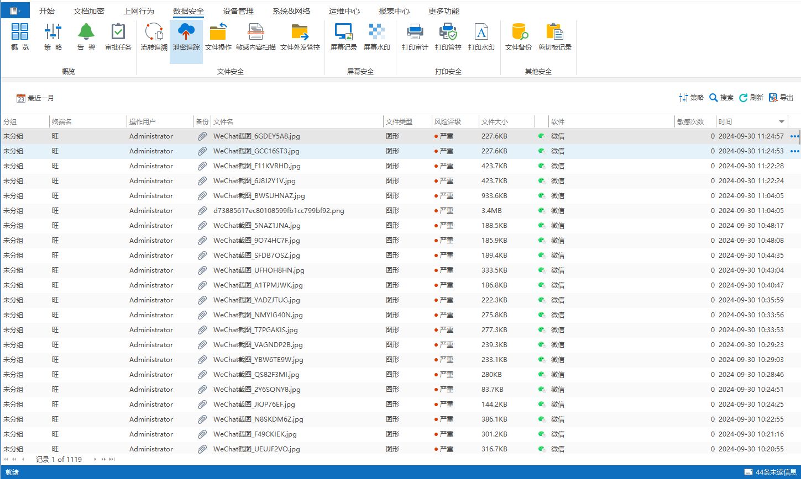The width and height of the screenshot is (801, 479).
Task: Click the unread messages envelope icon
Action: [748, 472]
